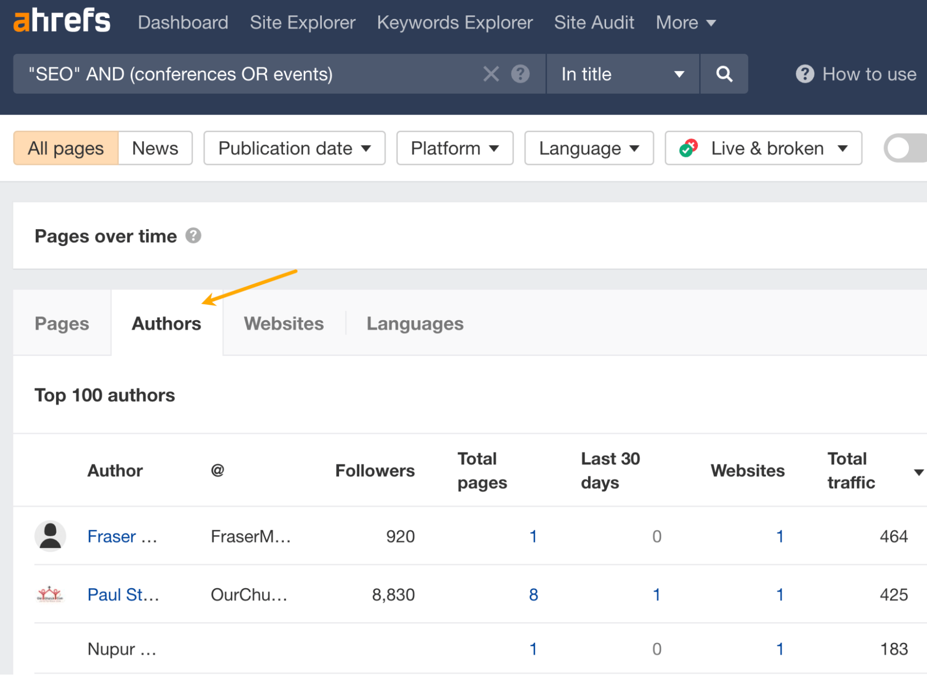Click the magnifying glass search icon
This screenshot has width=927, height=675.
point(723,74)
